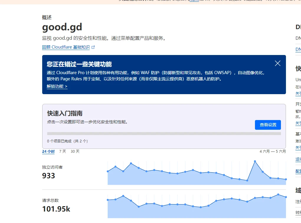Screen dimensions: 301x223
Task: Select the 24 小时 time range tab
Action: click(x=48, y=152)
